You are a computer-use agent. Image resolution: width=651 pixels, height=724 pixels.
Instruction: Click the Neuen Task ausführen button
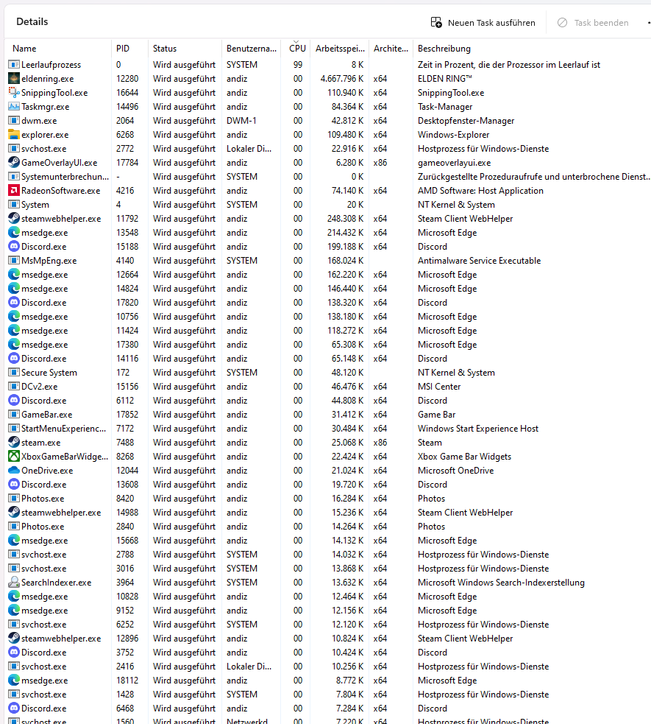[x=483, y=23]
